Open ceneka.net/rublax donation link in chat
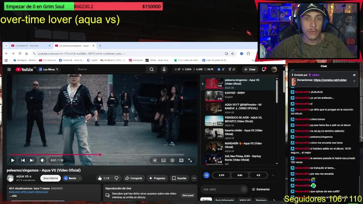This screenshot has width=363, height=204. pos(330,80)
